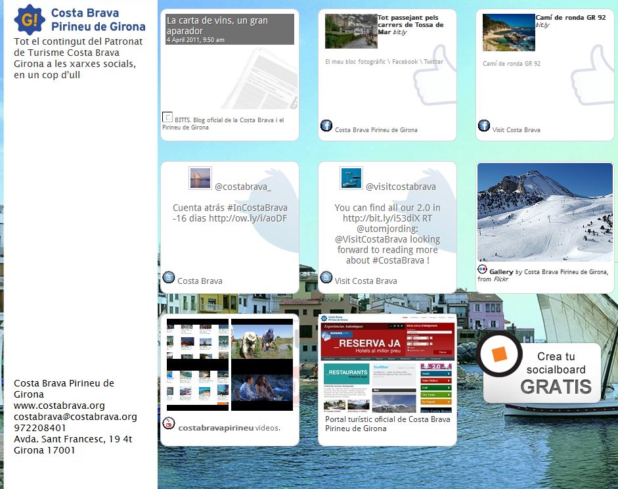Click 'BITTS. Blog oficial de la Costa Brava' text

[x=223, y=124]
